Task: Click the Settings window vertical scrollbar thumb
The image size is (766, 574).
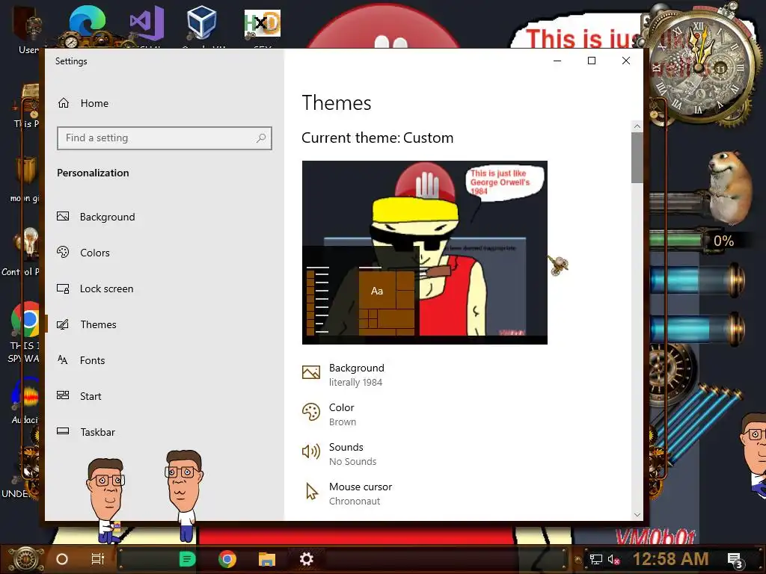Action: (x=637, y=158)
